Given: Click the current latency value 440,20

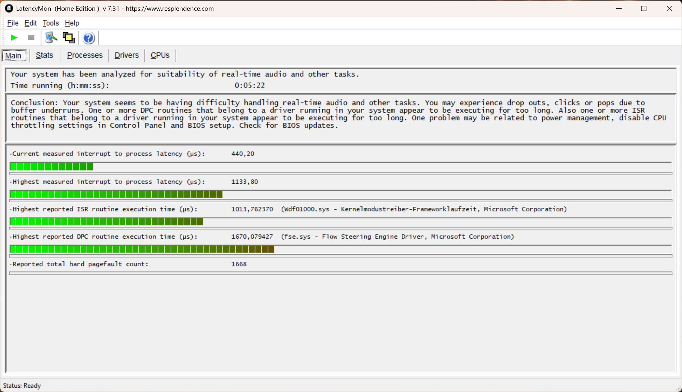Looking at the screenshot, I should pyautogui.click(x=243, y=154).
